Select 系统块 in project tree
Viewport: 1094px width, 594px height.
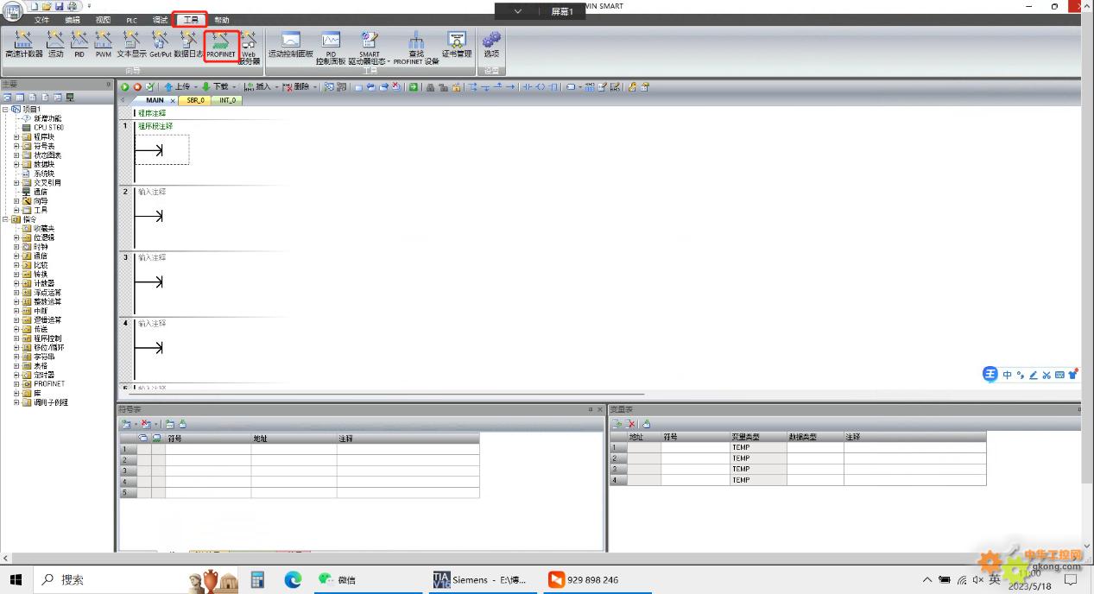pyautogui.click(x=44, y=174)
